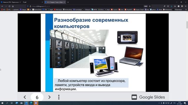Image resolution: width=188 pixels, height=105 pixels.
Task: Advance to the next slide with the right arrow
Action: [49, 97]
